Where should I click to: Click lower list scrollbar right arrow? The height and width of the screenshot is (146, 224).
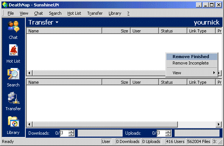coord(219,124)
